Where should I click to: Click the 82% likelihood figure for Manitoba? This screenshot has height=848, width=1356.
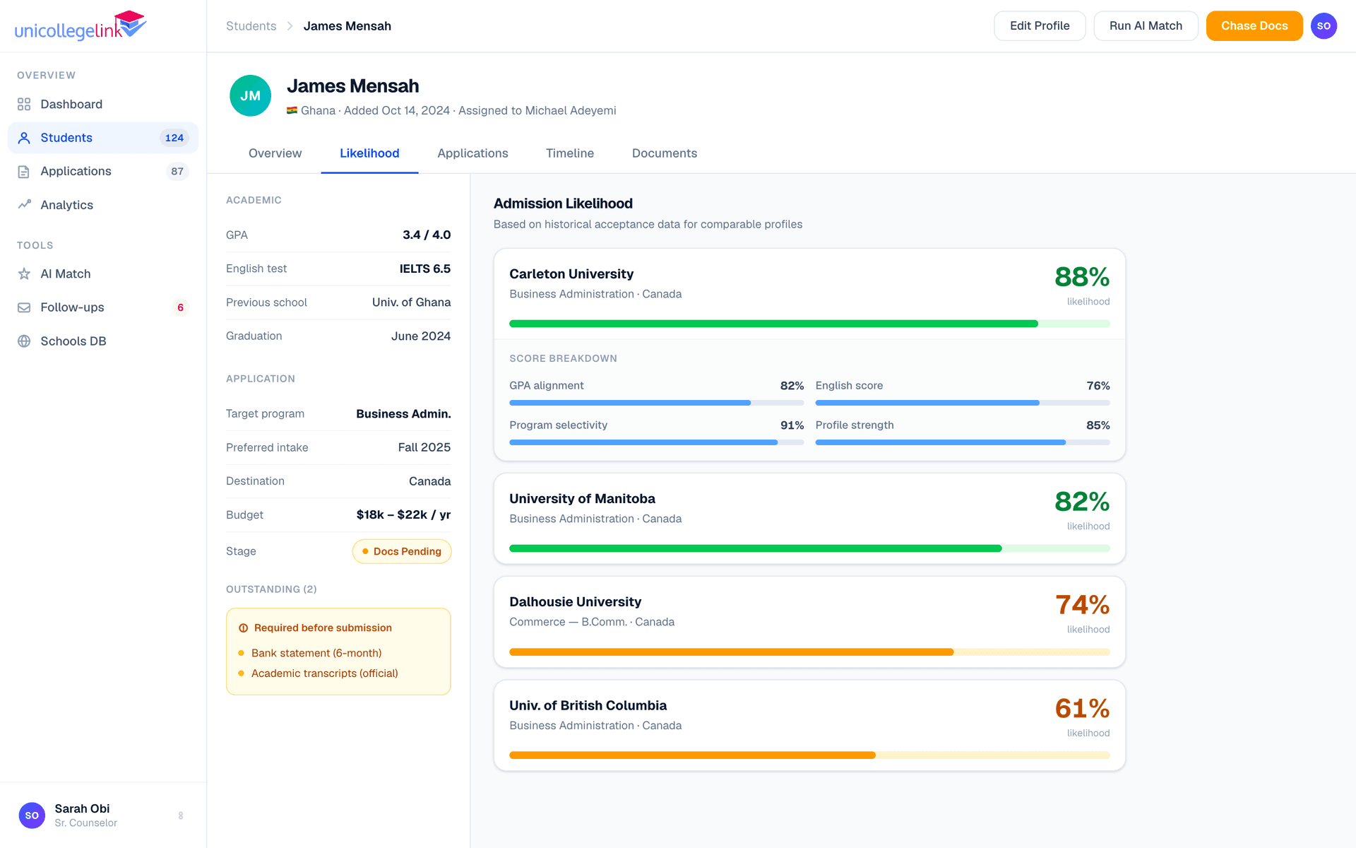coord(1082,502)
